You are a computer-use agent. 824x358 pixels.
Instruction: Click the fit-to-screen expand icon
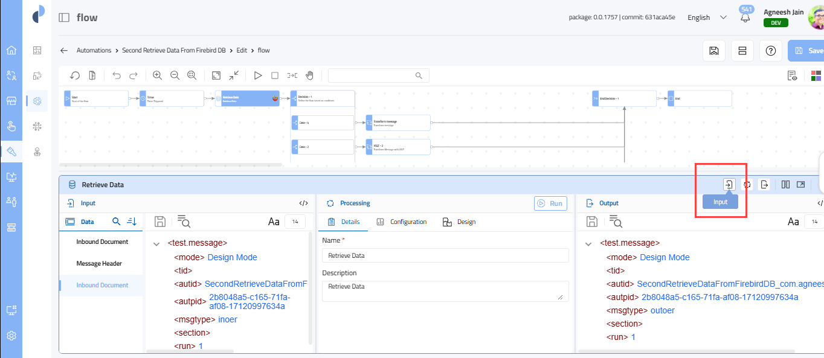click(216, 75)
